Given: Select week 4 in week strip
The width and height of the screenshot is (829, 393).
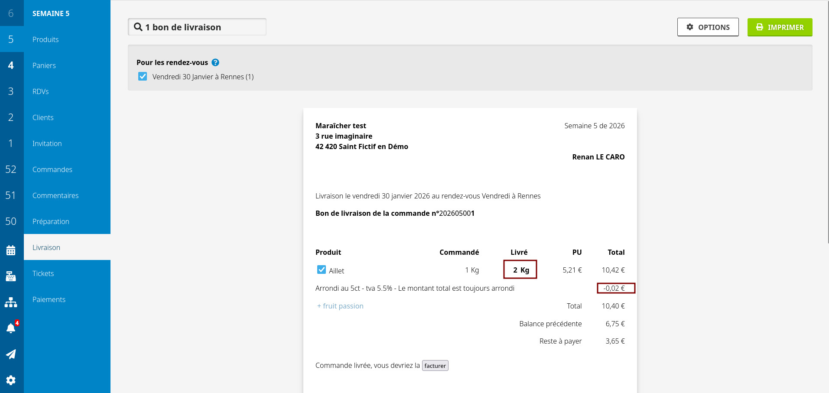Looking at the screenshot, I should coord(11,65).
